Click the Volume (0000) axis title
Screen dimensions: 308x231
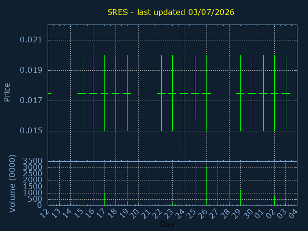[12, 183]
